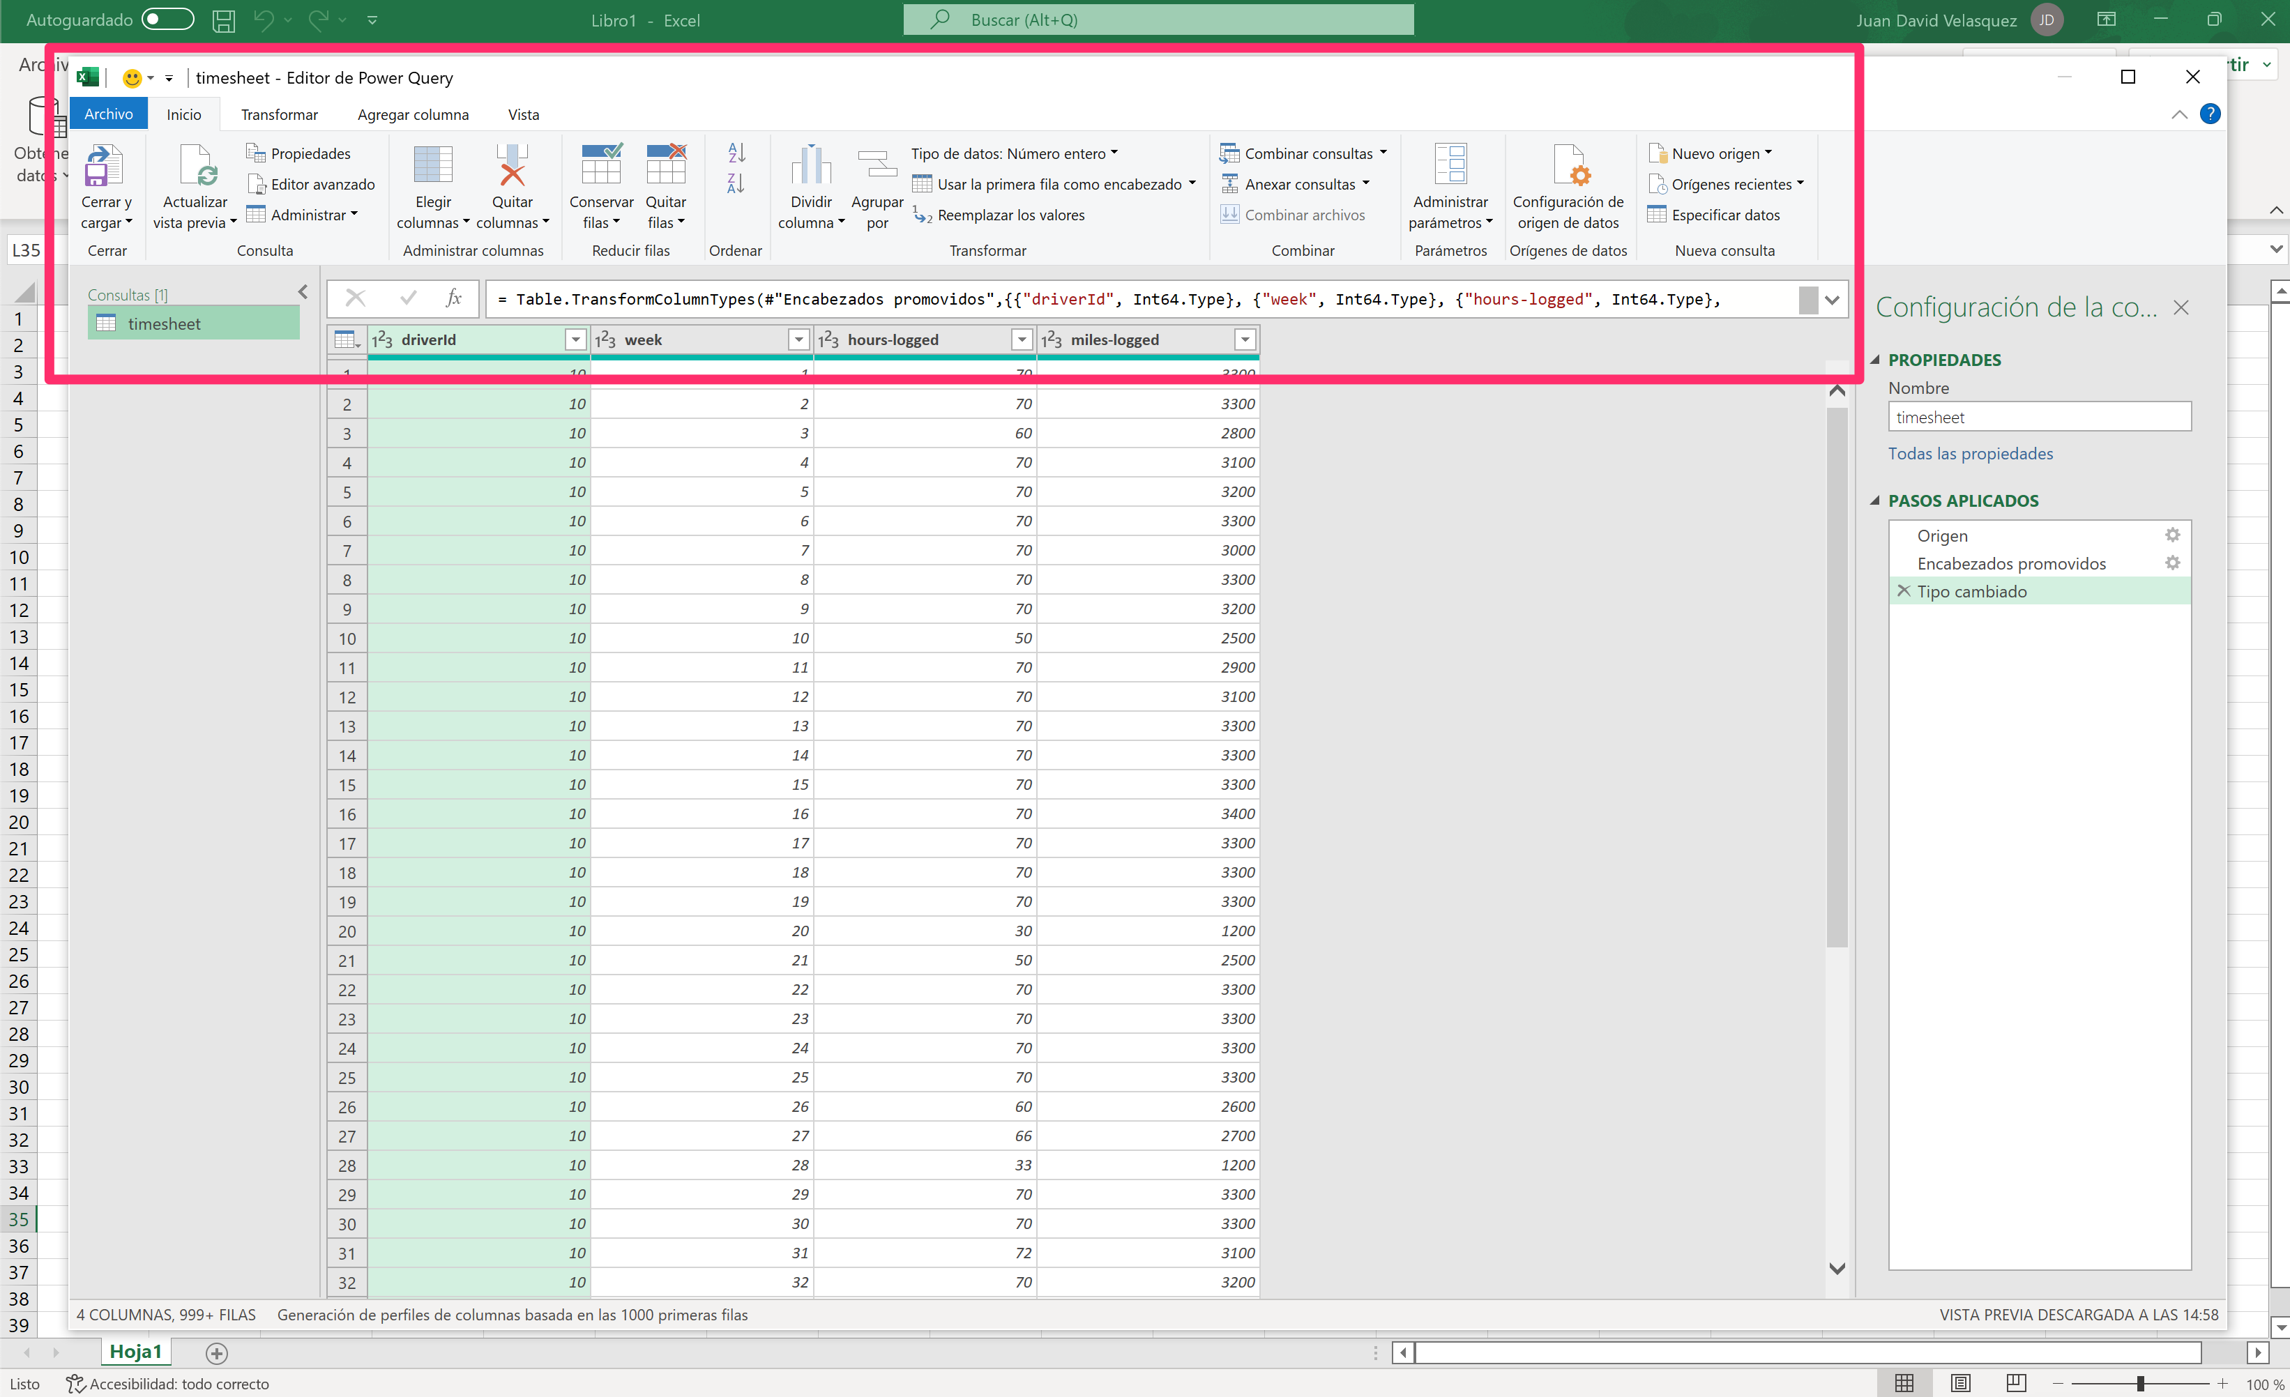2290x1397 pixels.
Task: Delete the Tipo cambiado step
Action: click(1904, 590)
